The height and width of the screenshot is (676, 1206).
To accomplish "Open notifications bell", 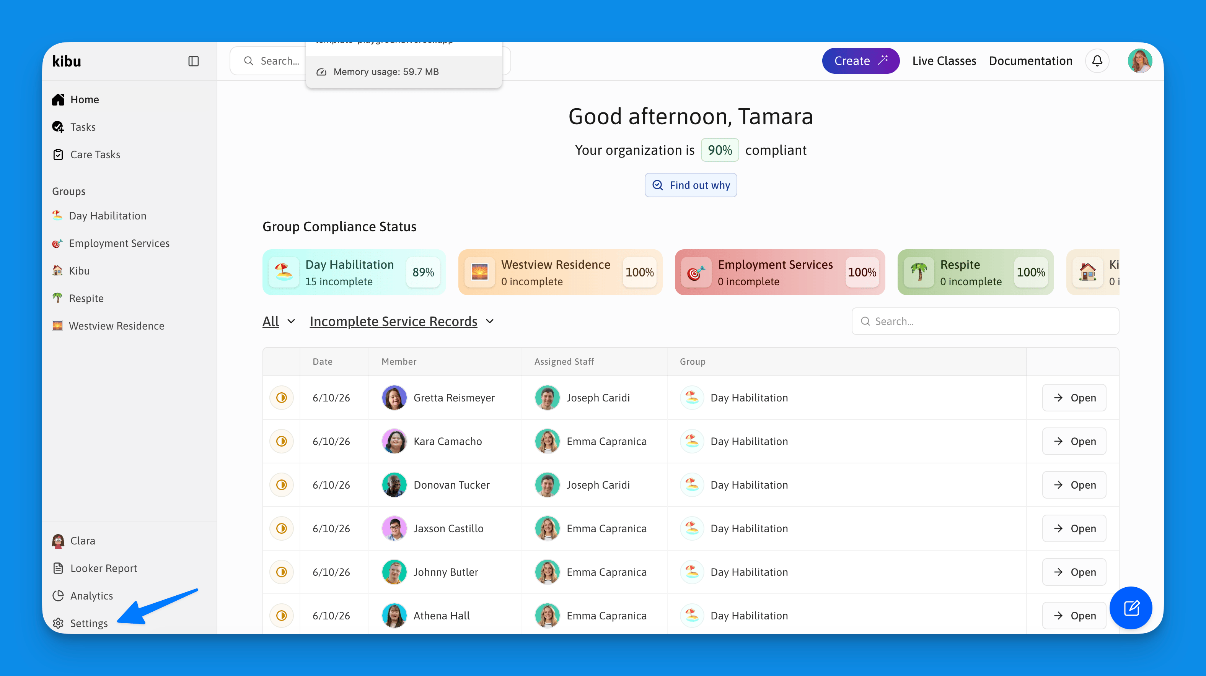I will coord(1097,61).
